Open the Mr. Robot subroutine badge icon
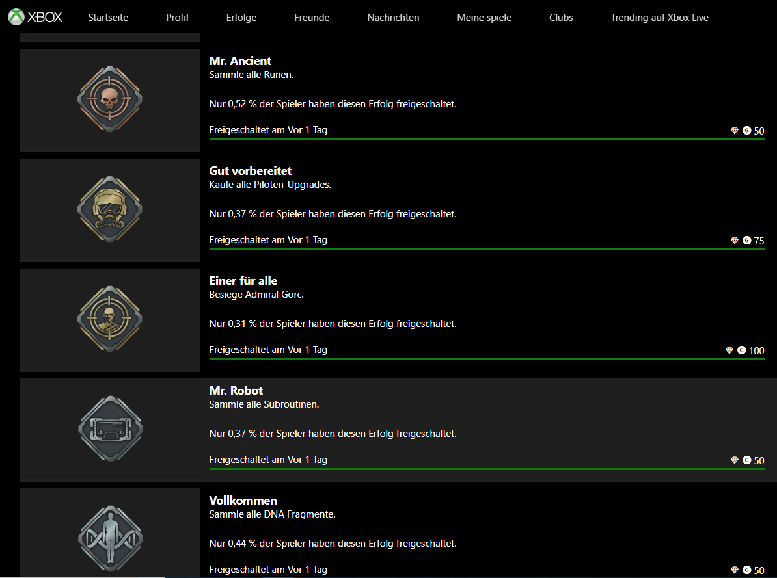 [111, 429]
